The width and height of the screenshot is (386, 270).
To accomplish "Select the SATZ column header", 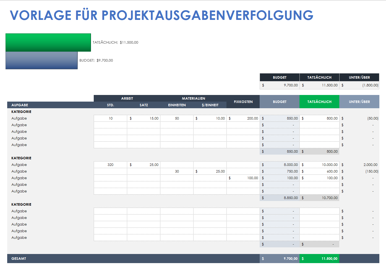I will (x=144, y=105).
